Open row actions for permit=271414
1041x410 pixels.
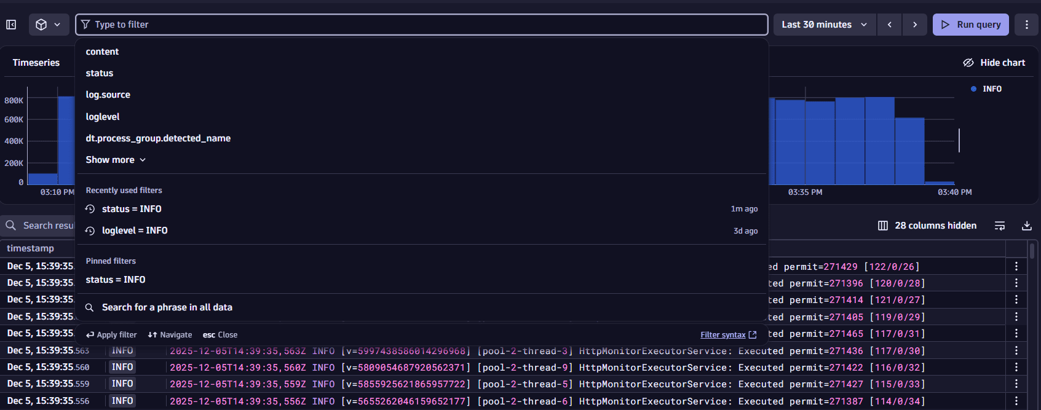coord(1016,300)
